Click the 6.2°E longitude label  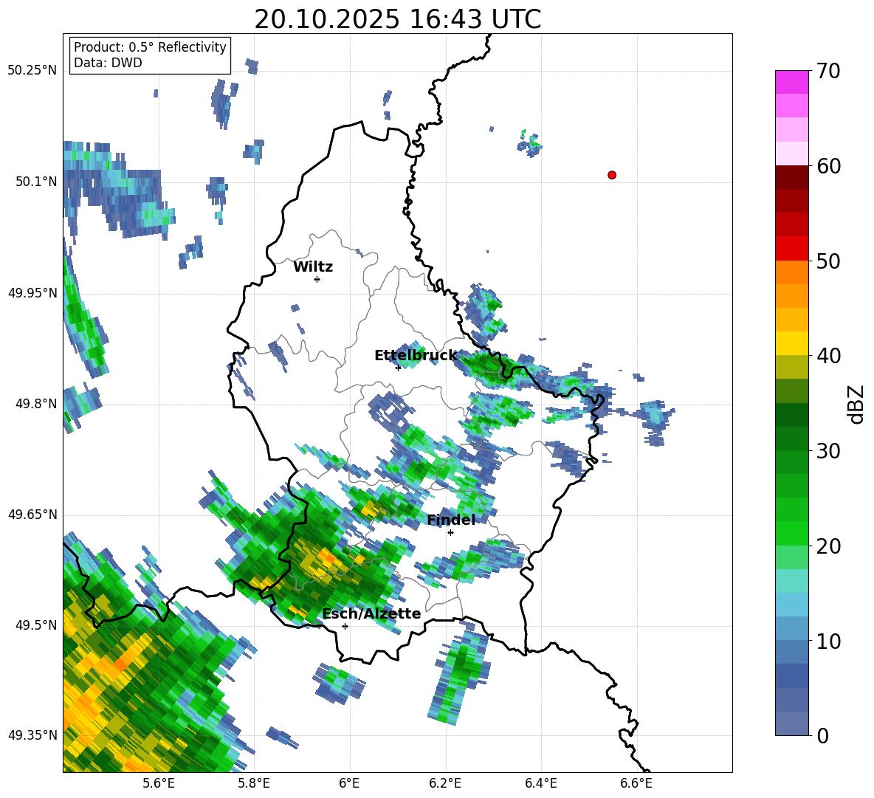[445, 783]
